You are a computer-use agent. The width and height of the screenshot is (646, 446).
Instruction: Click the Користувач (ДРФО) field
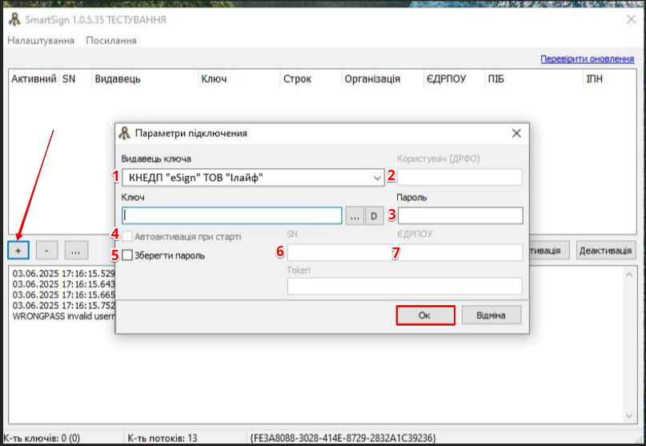click(x=460, y=177)
